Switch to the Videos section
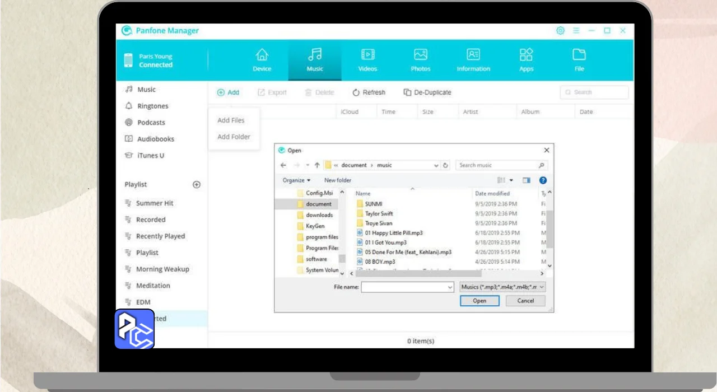The height and width of the screenshot is (392, 717). click(367, 55)
